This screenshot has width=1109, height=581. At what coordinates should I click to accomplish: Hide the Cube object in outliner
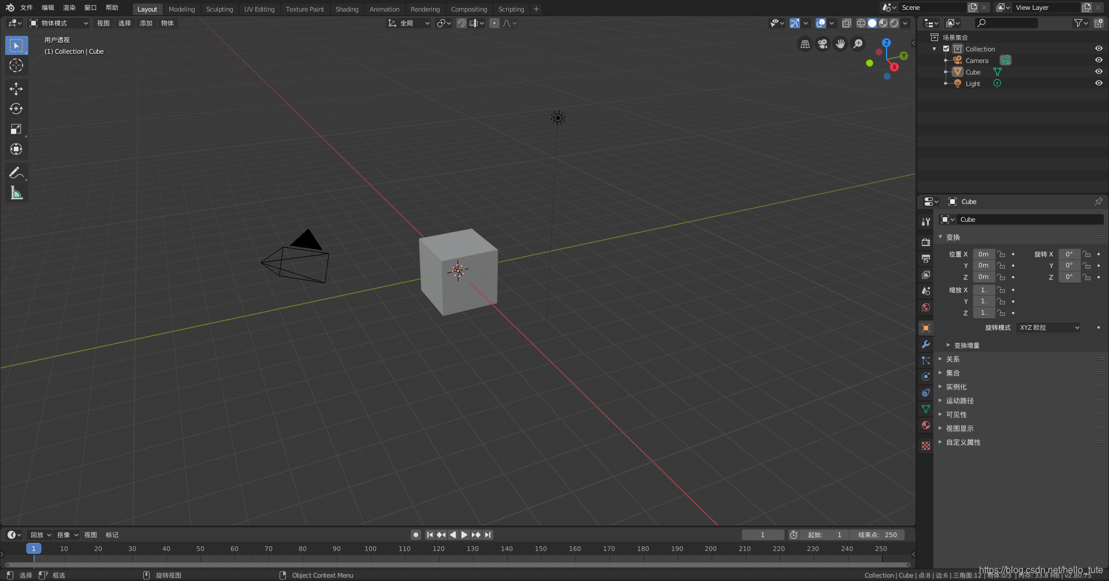click(1099, 72)
